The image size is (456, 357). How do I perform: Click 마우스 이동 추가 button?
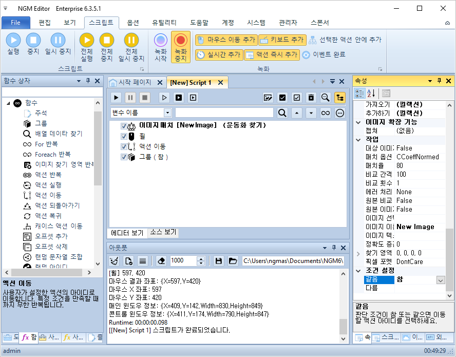point(226,40)
